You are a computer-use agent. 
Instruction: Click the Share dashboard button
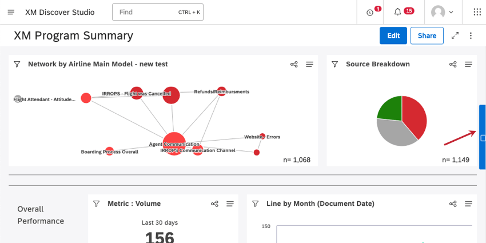coord(427,35)
